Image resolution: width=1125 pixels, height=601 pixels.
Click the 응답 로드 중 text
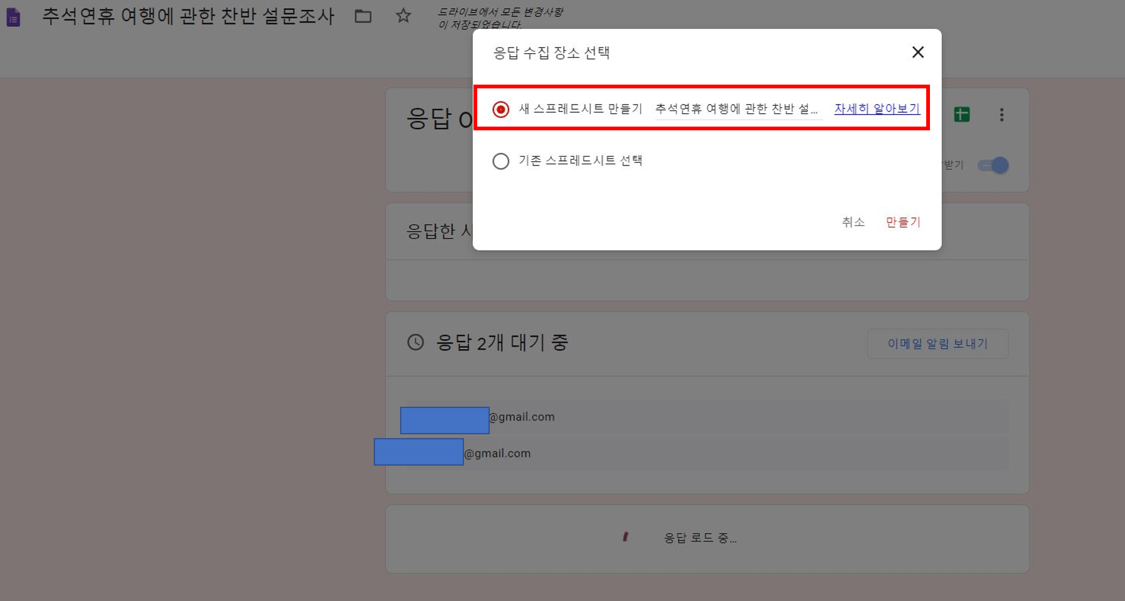tap(700, 538)
